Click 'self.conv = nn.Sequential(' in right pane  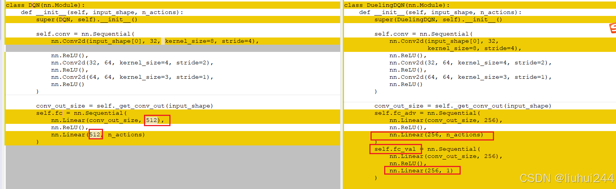click(x=424, y=34)
